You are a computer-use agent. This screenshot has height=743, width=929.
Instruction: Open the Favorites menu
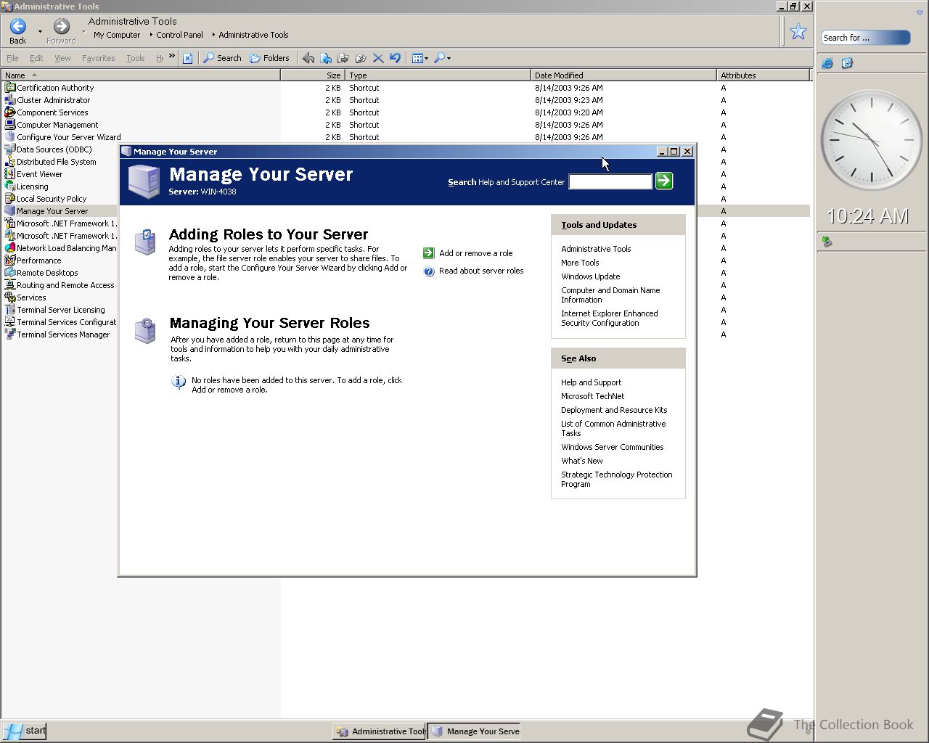pos(98,58)
